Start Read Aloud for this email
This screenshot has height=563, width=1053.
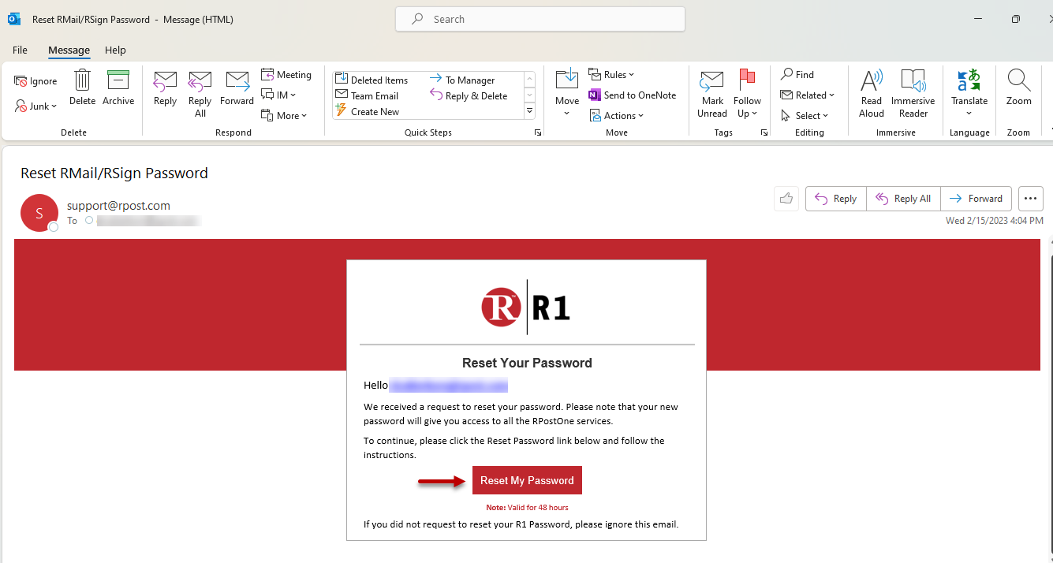pyautogui.click(x=872, y=94)
